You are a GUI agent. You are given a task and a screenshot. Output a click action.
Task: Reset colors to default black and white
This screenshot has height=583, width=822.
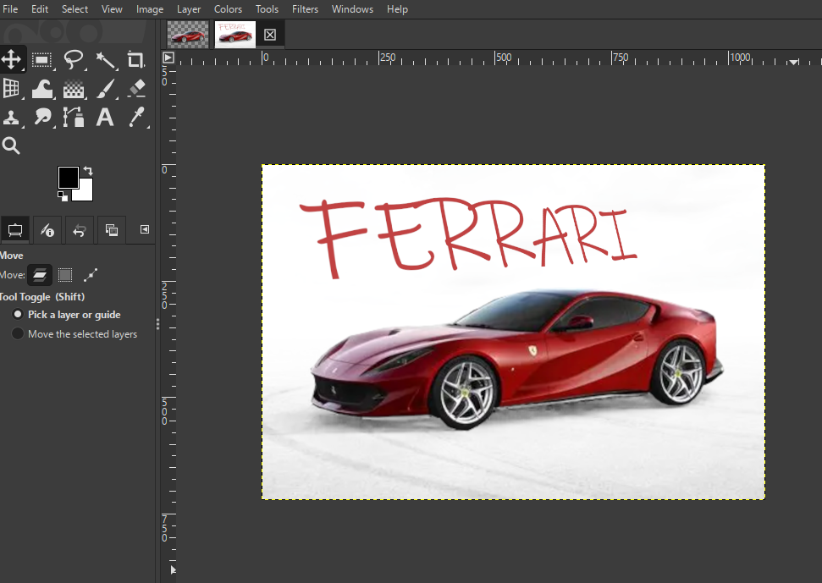click(61, 197)
